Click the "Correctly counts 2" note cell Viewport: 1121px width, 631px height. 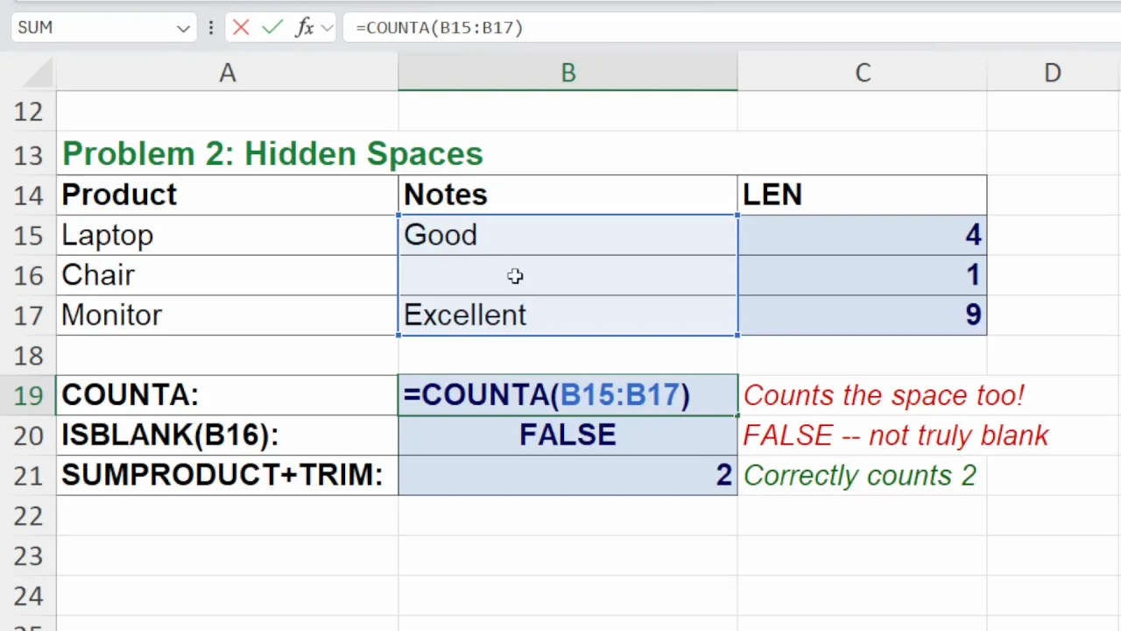pos(862,476)
